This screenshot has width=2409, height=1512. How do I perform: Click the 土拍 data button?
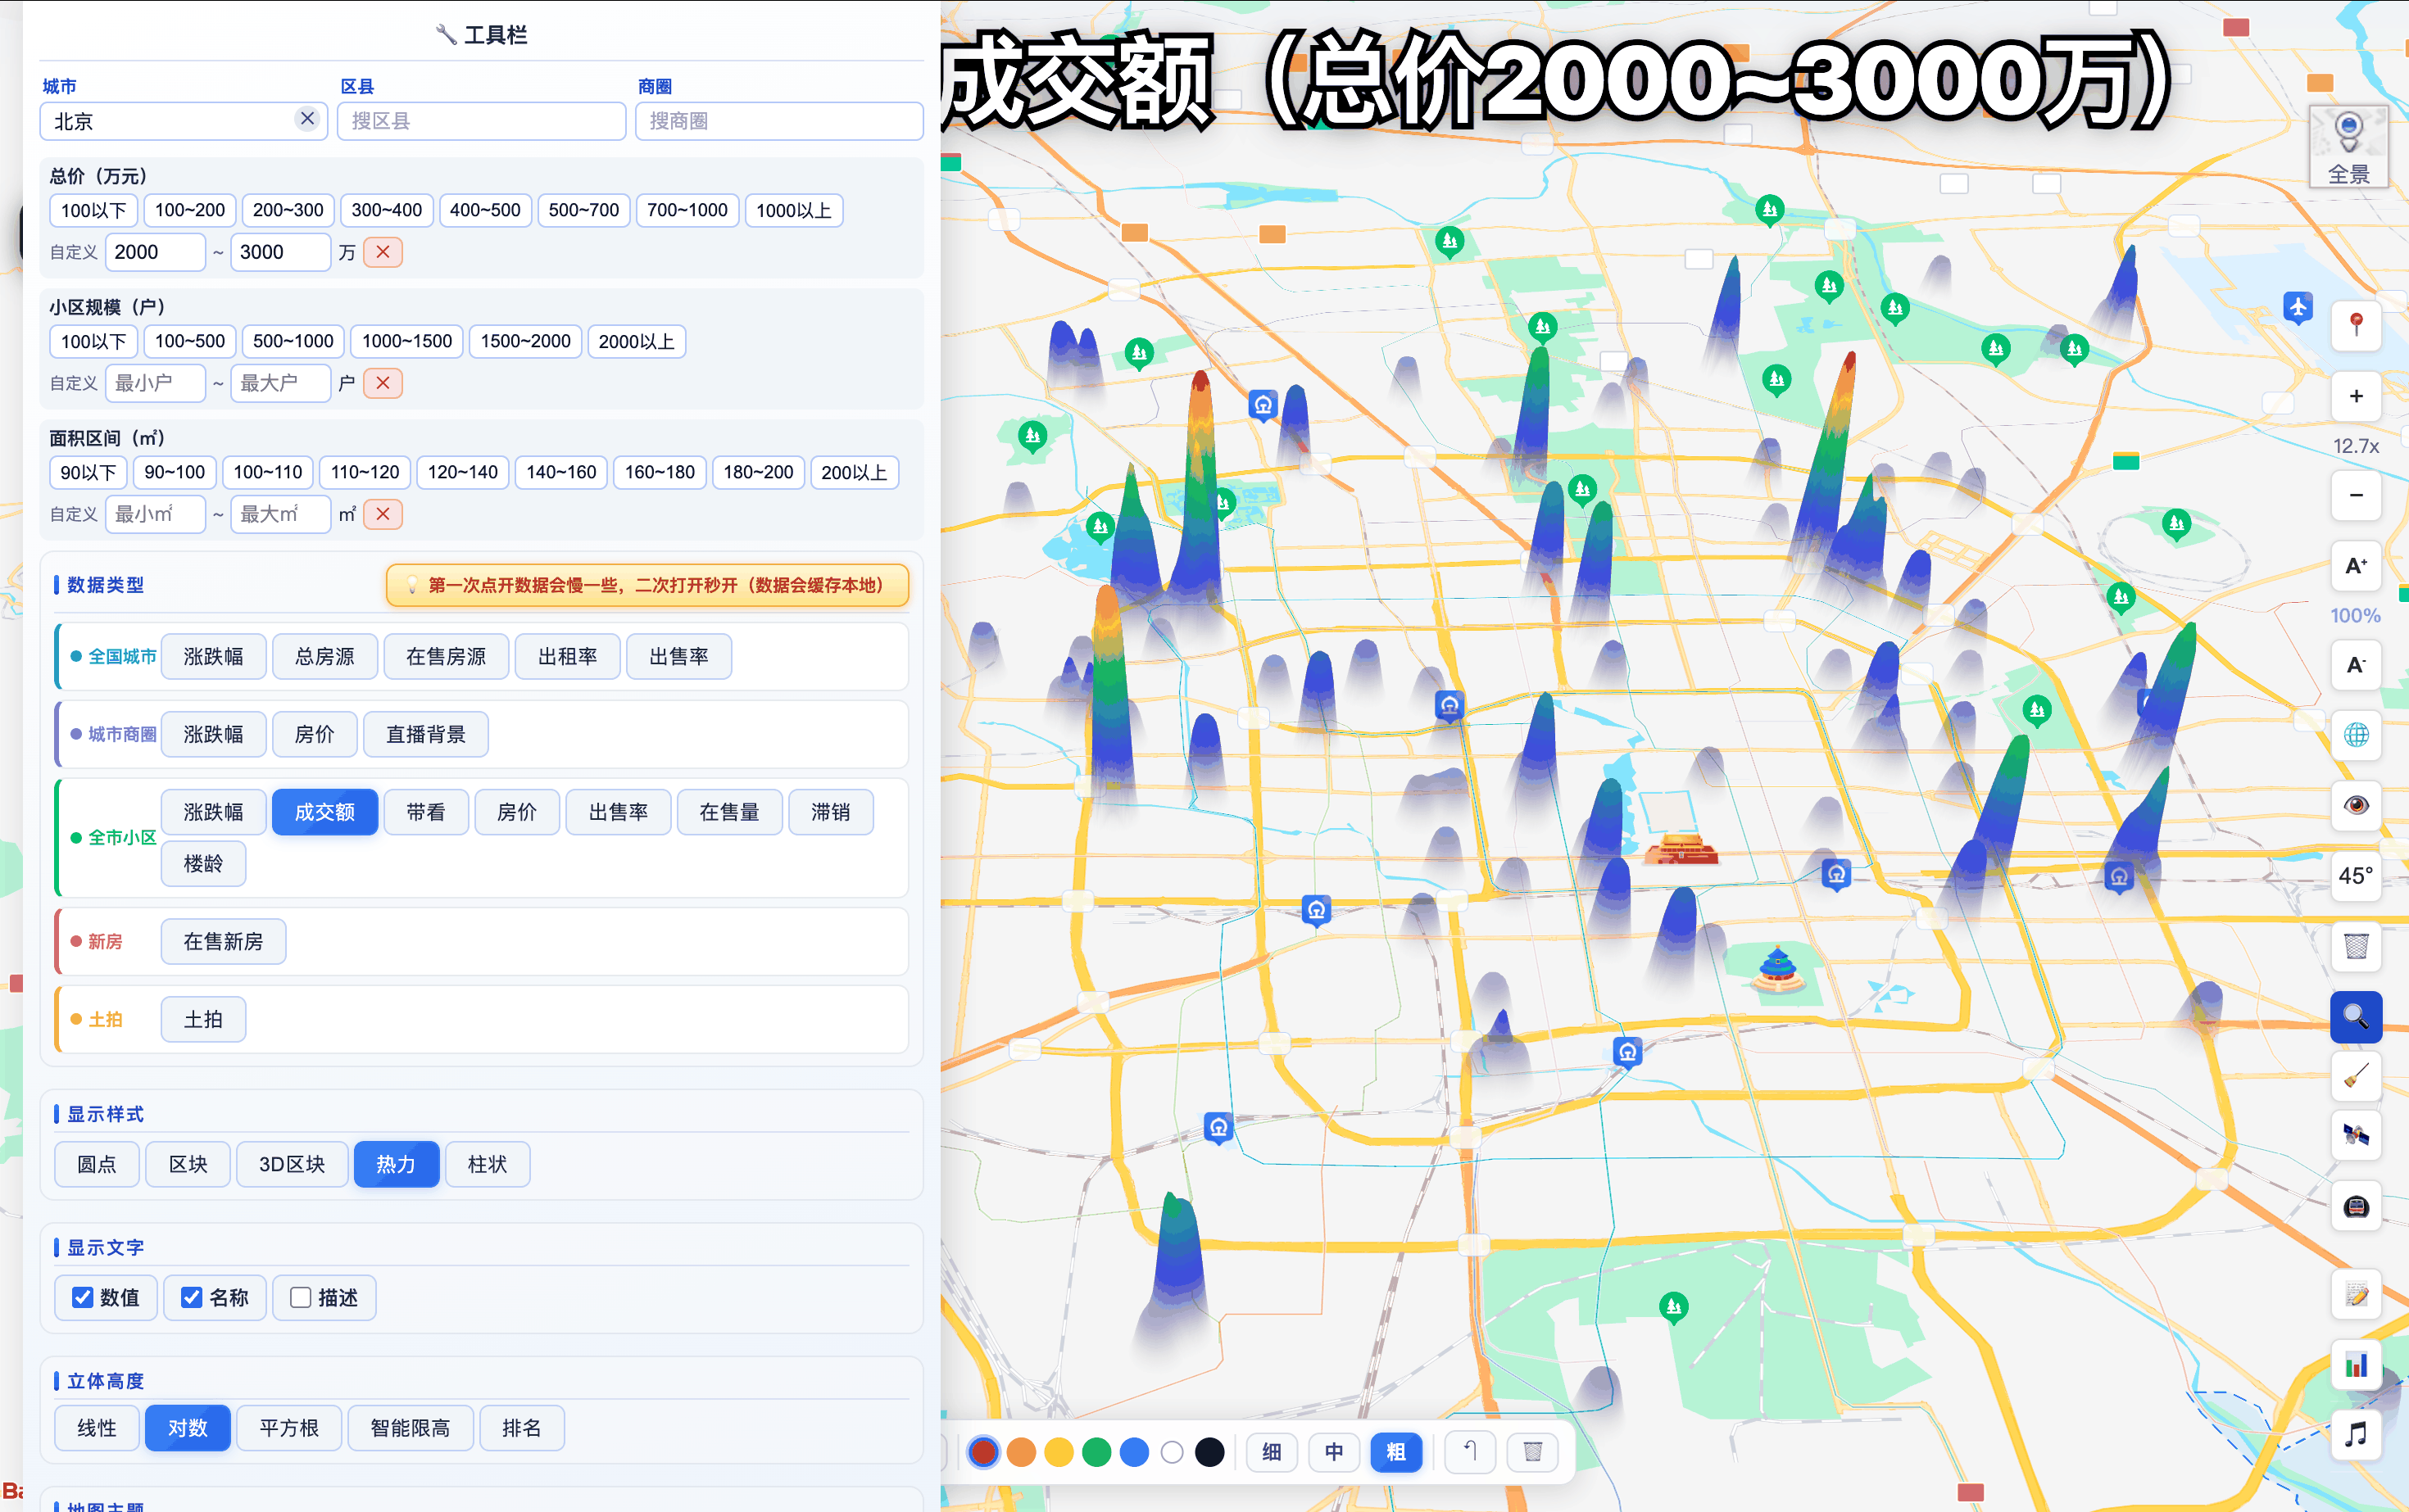203,1019
